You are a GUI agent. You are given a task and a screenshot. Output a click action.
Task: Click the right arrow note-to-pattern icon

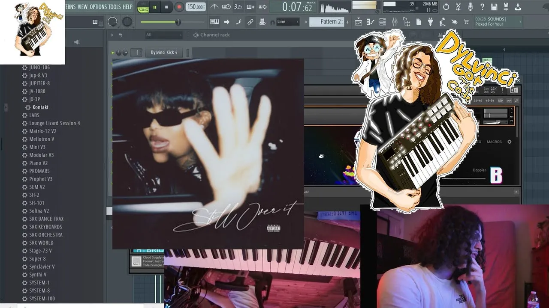(x=226, y=22)
